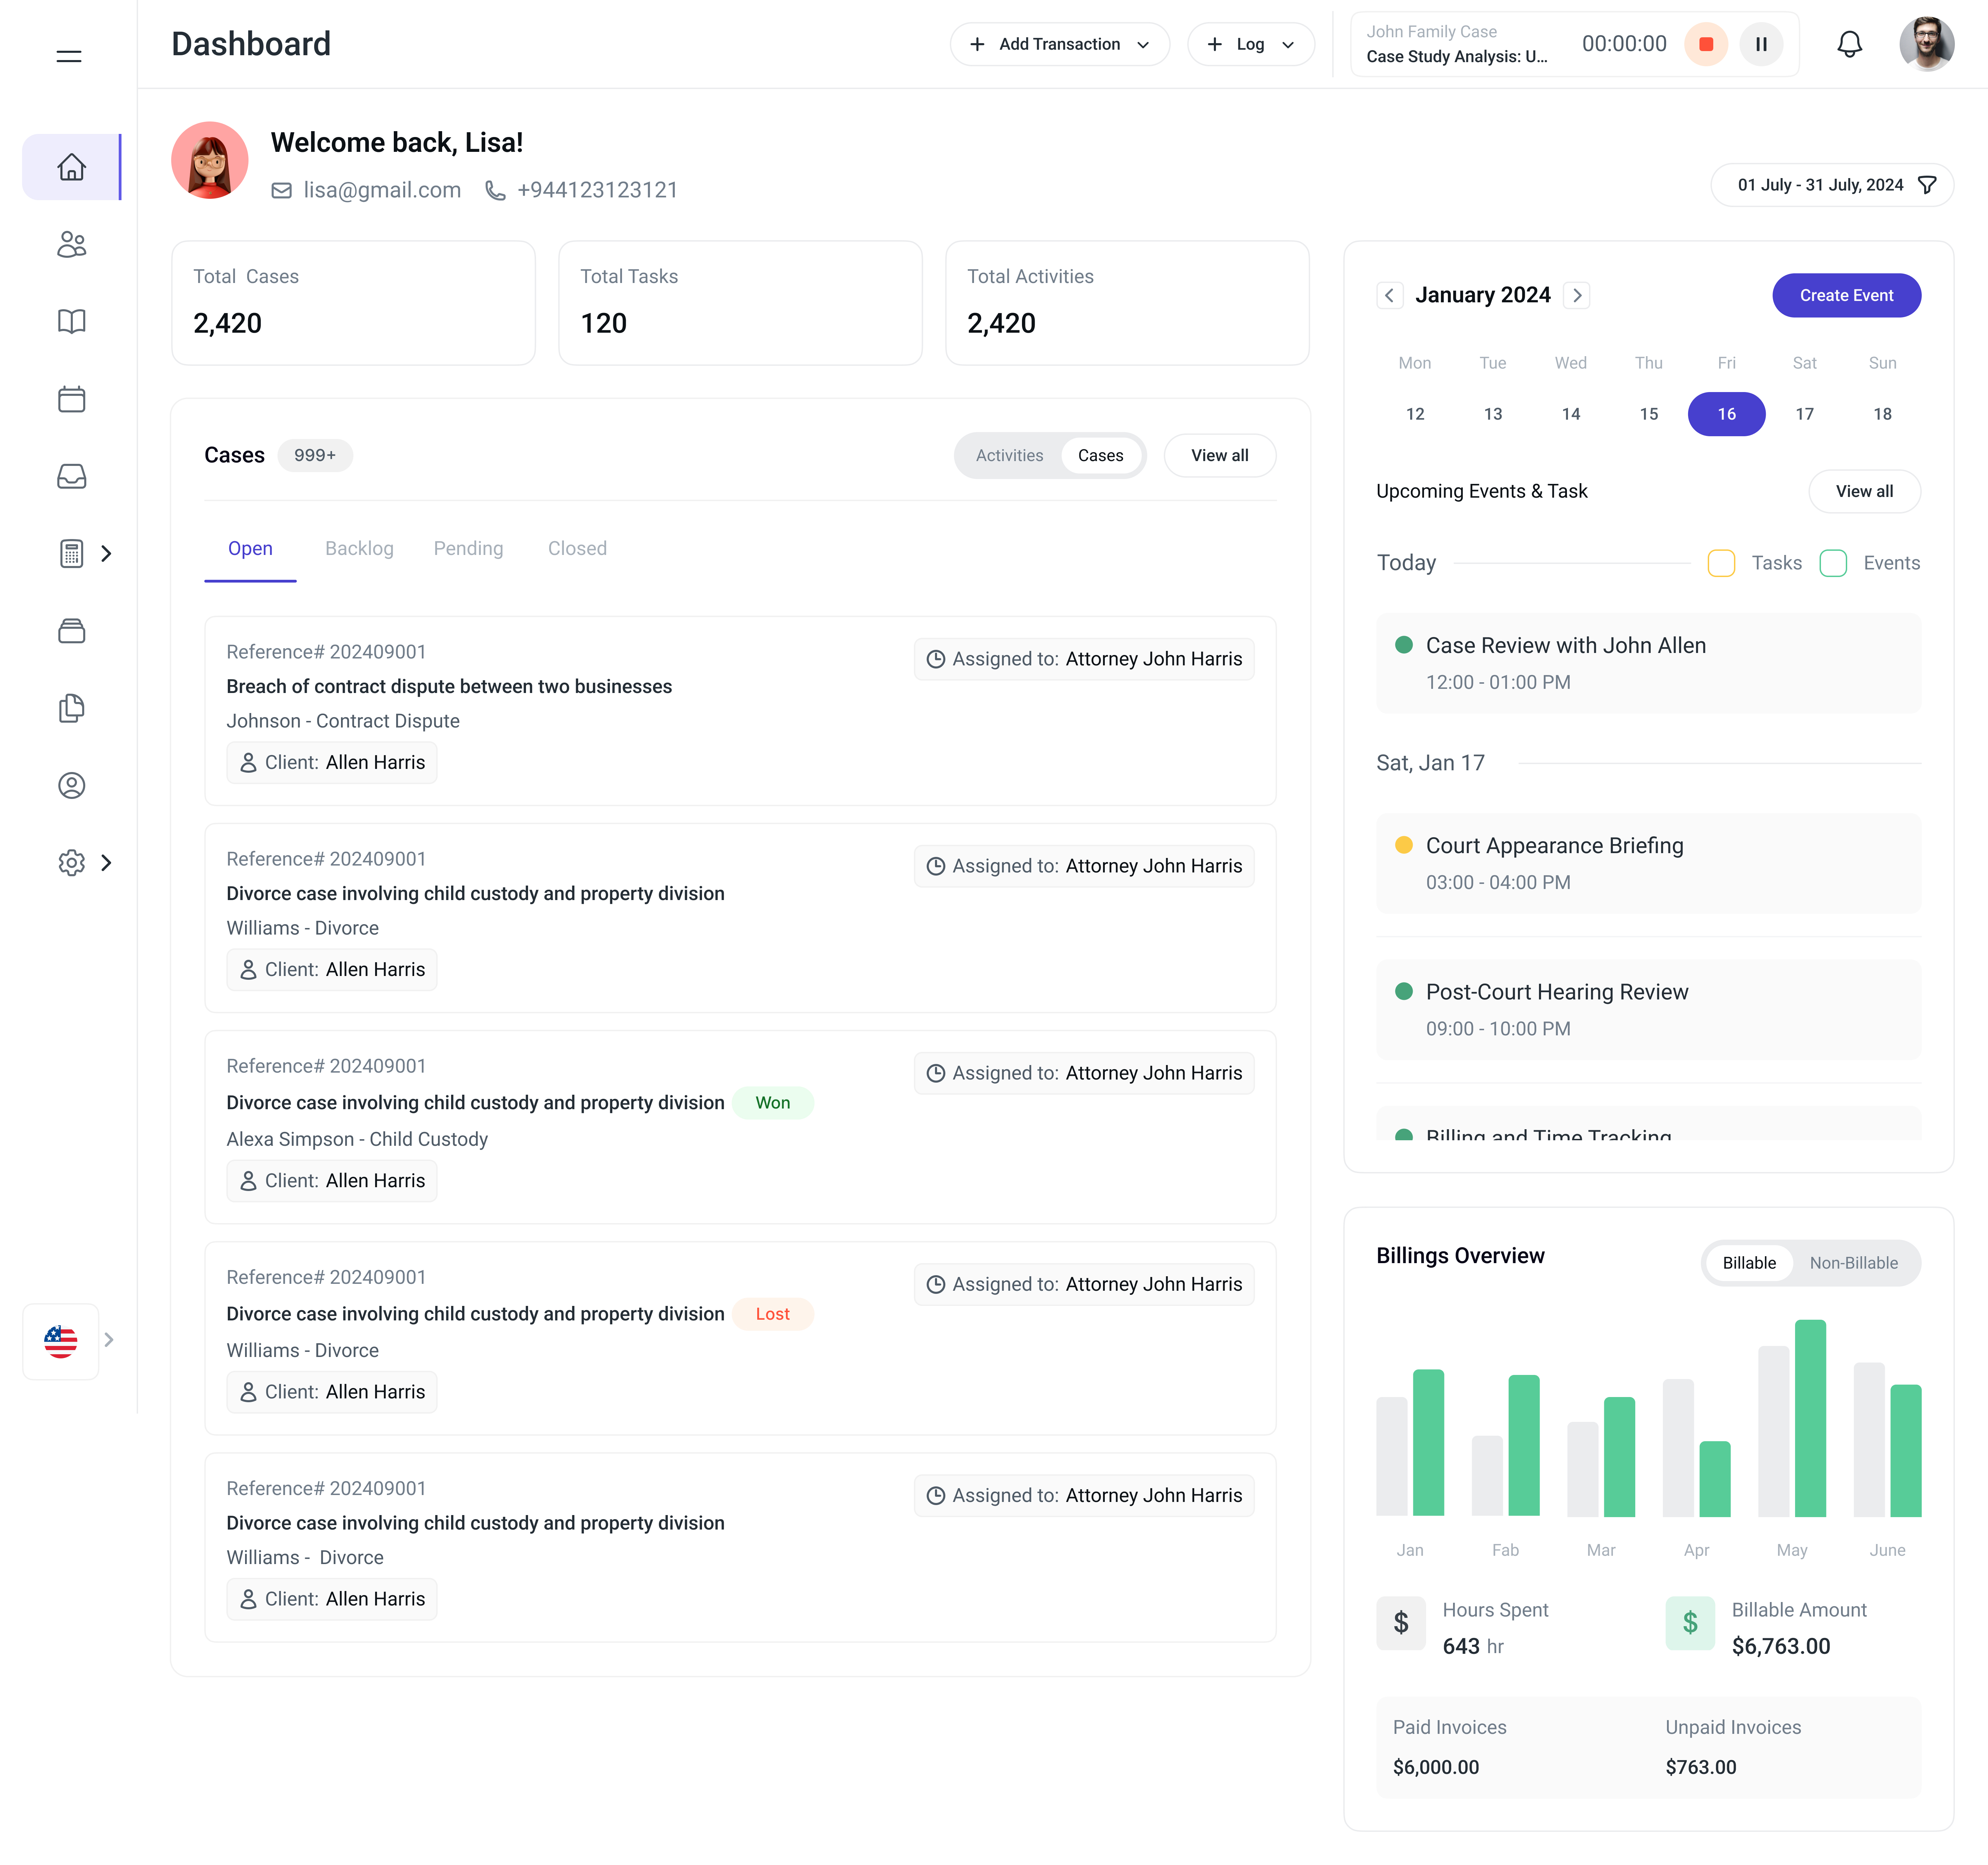Click the US flag language icon
This screenshot has width=1988, height=1865.
(61, 1341)
